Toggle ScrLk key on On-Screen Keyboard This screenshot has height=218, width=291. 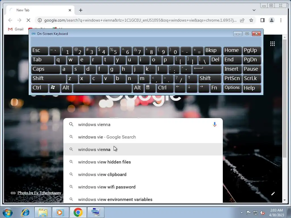click(252, 79)
